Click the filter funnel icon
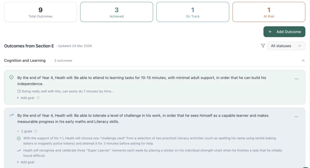This screenshot has width=310, height=168. coord(263,46)
